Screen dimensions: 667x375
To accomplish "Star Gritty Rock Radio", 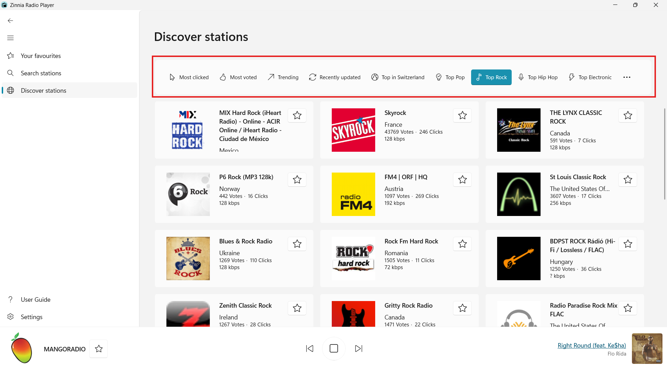I will click(x=462, y=308).
